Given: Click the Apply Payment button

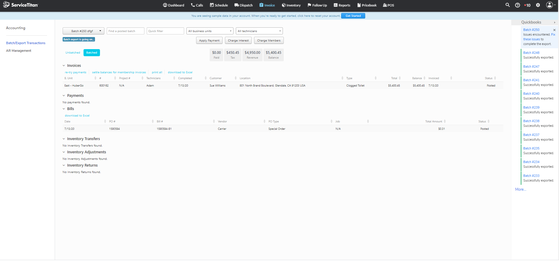Looking at the screenshot, I should pos(209,41).
